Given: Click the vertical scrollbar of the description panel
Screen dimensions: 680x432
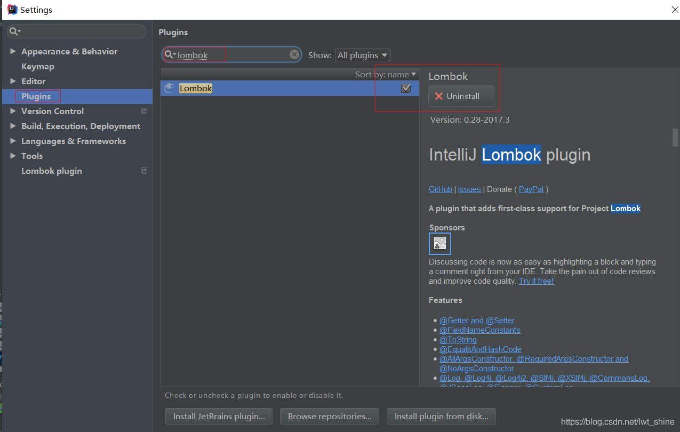Looking at the screenshot, I should [675, 138].
